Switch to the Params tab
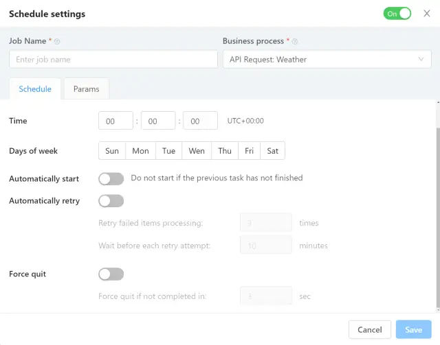The width and height of the screenshot is (440, 345). pyautogui.click(x=86, y=89)
